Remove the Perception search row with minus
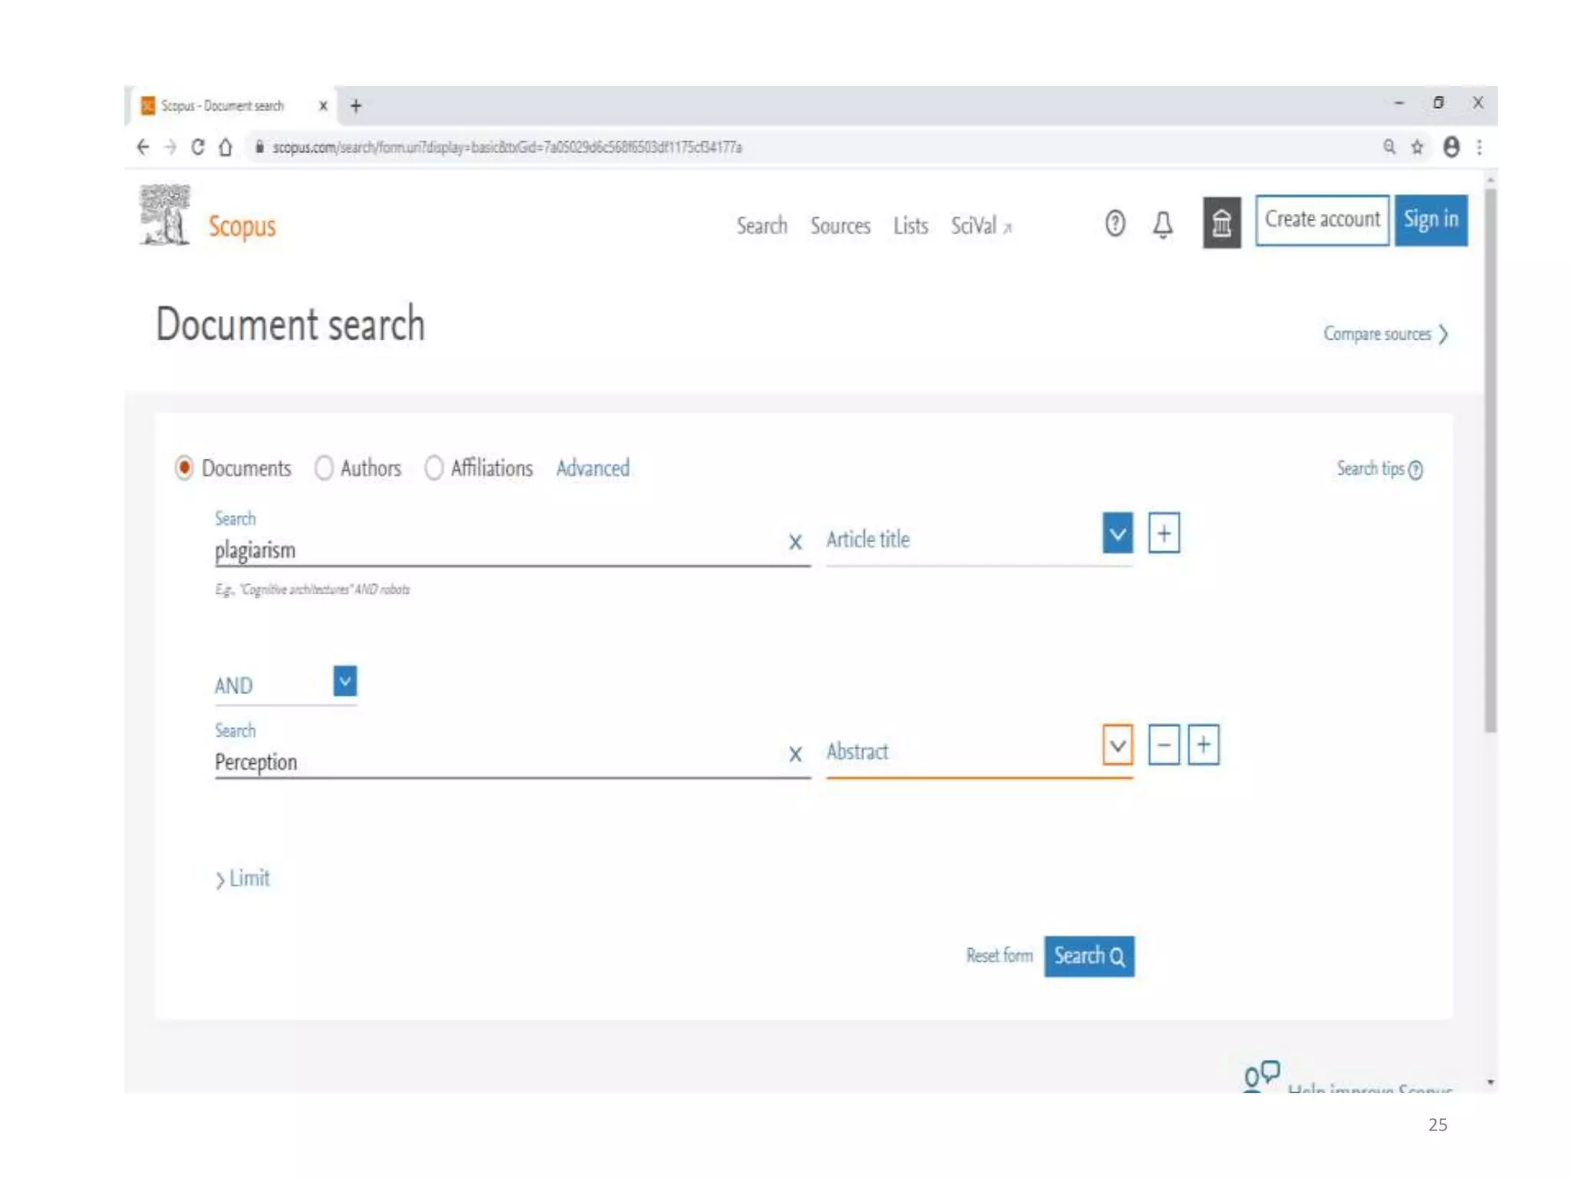The image size is (1572, 1179). pyautogui.click(x=1164, y=745)
